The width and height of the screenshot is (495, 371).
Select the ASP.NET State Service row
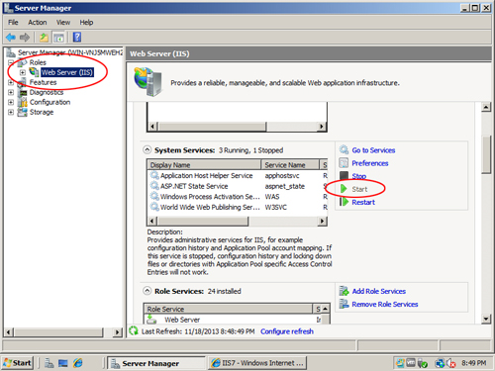point(238,186)
